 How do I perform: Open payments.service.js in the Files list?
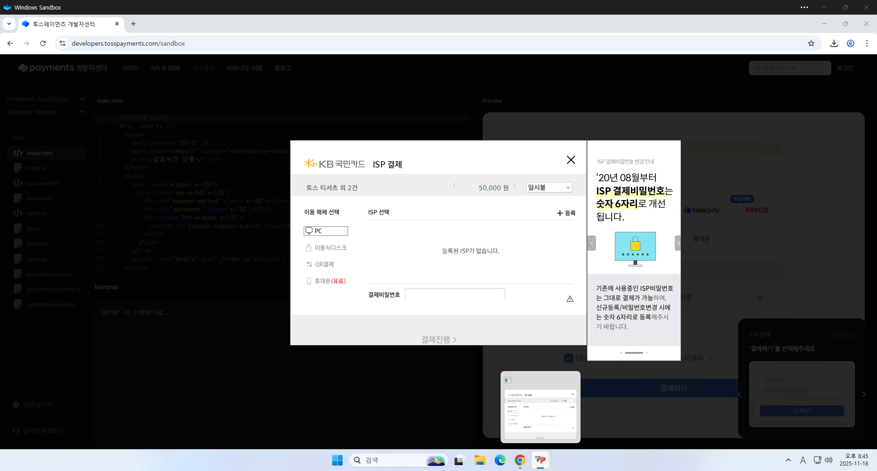pos(47,304)
